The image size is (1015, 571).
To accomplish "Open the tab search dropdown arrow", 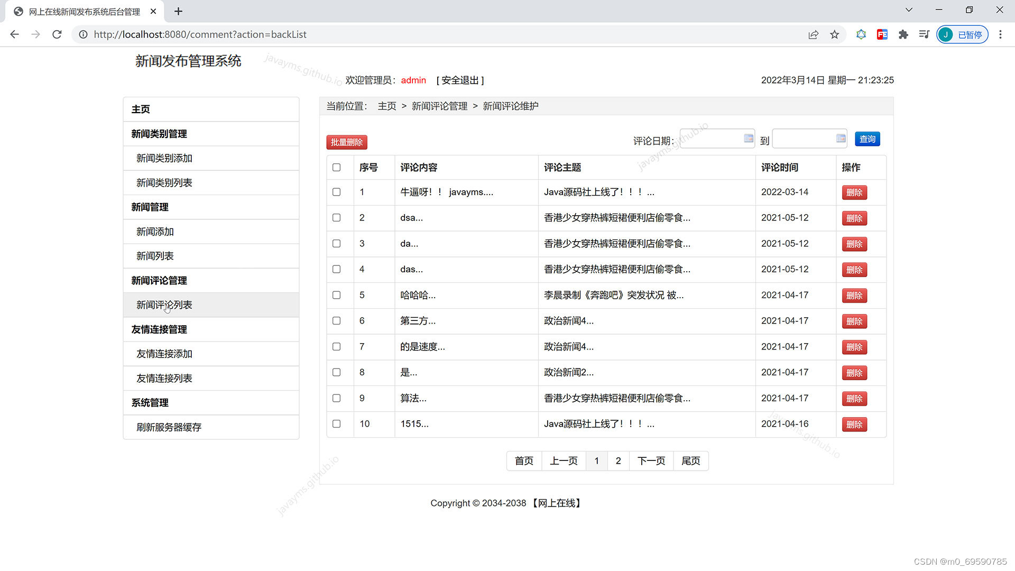I will coord(909,10).
